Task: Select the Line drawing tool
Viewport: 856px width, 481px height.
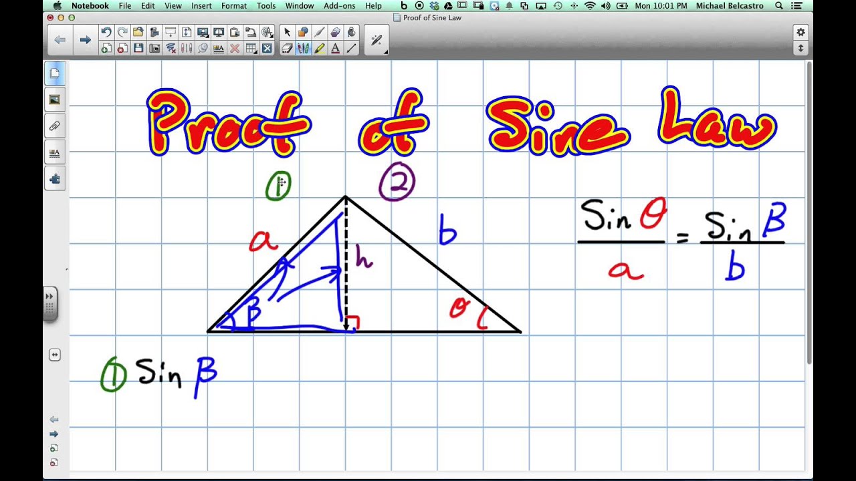Action: 351,48
